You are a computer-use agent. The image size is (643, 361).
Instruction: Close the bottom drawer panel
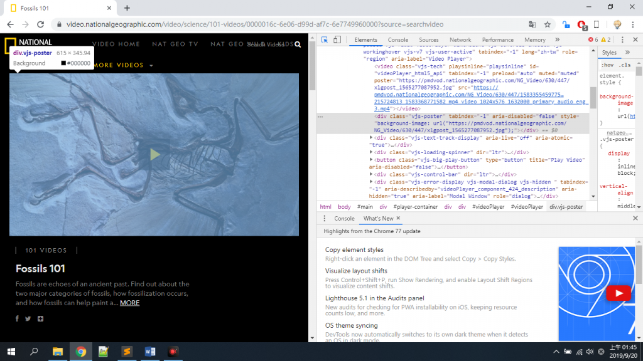pos(635,218)
